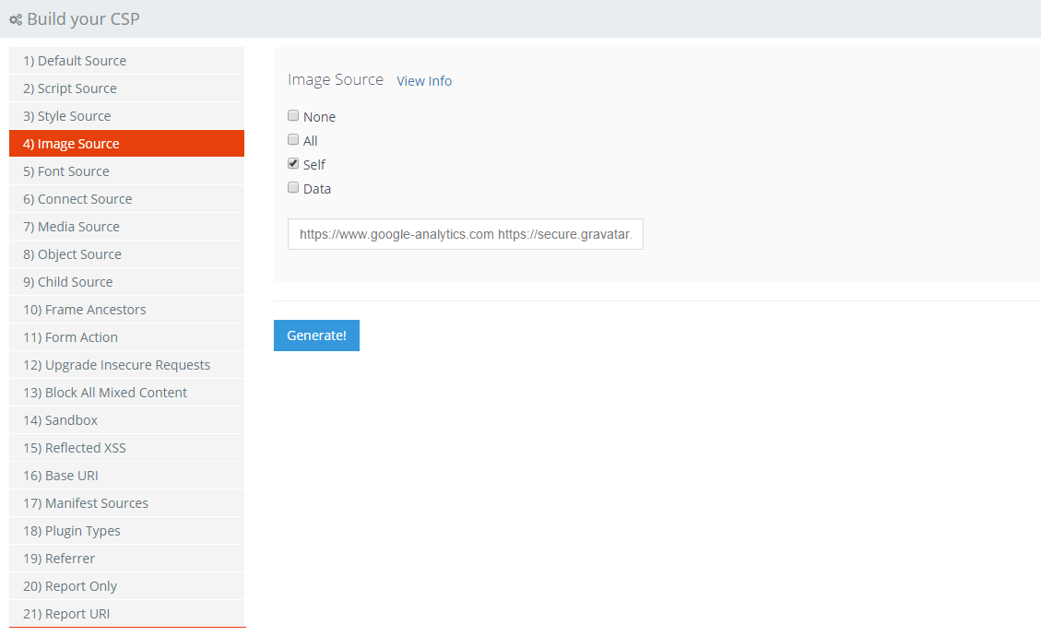Check the None checkbox

click(293, 116)
